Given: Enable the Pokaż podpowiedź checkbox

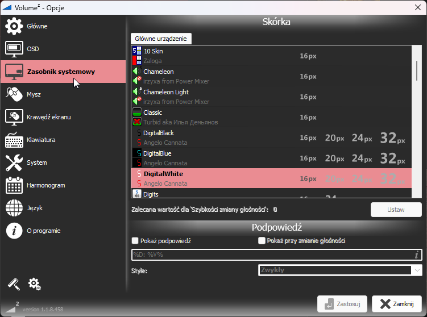Looking at the screenshot, I should point(135,240).
